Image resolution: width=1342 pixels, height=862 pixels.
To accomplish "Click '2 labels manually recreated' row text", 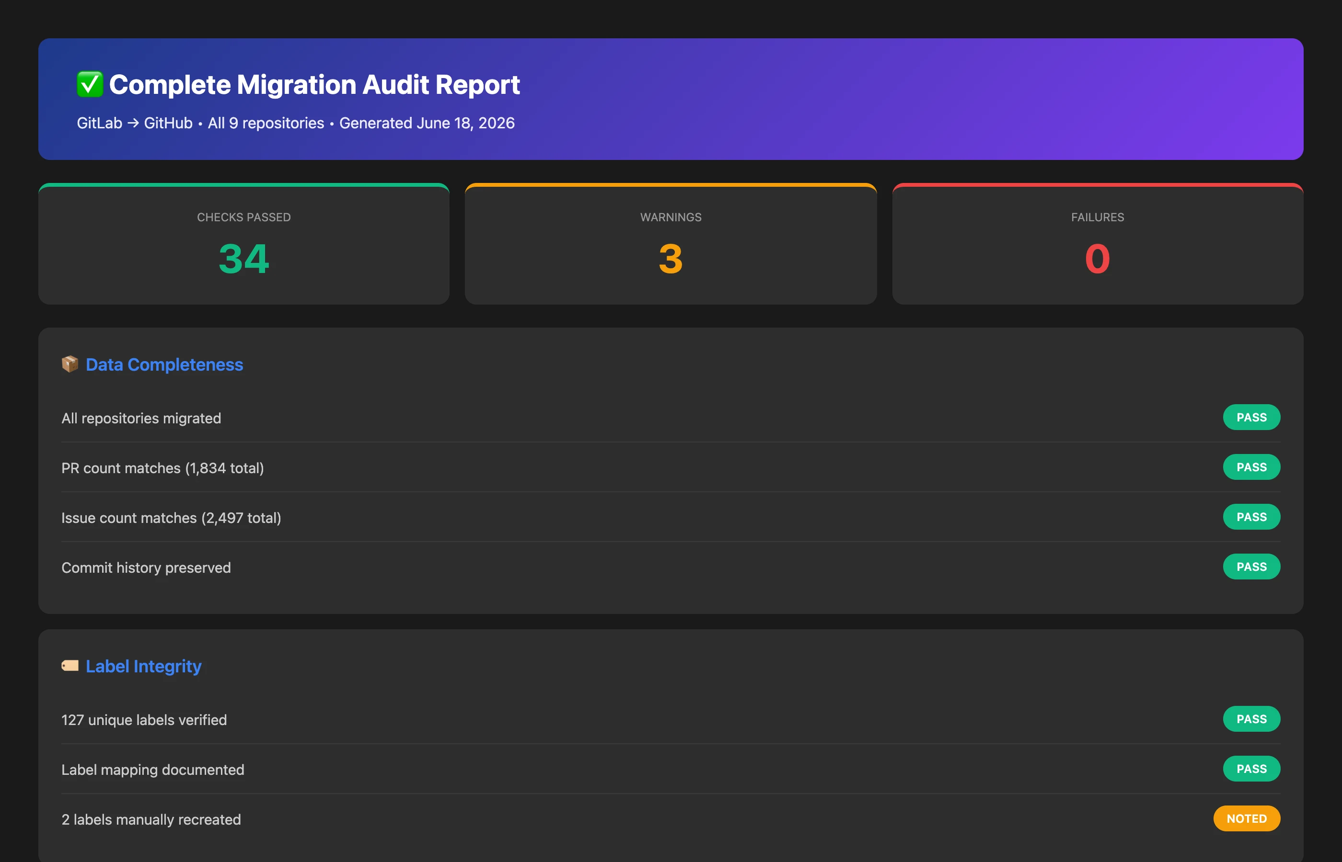I will point(151,819).
